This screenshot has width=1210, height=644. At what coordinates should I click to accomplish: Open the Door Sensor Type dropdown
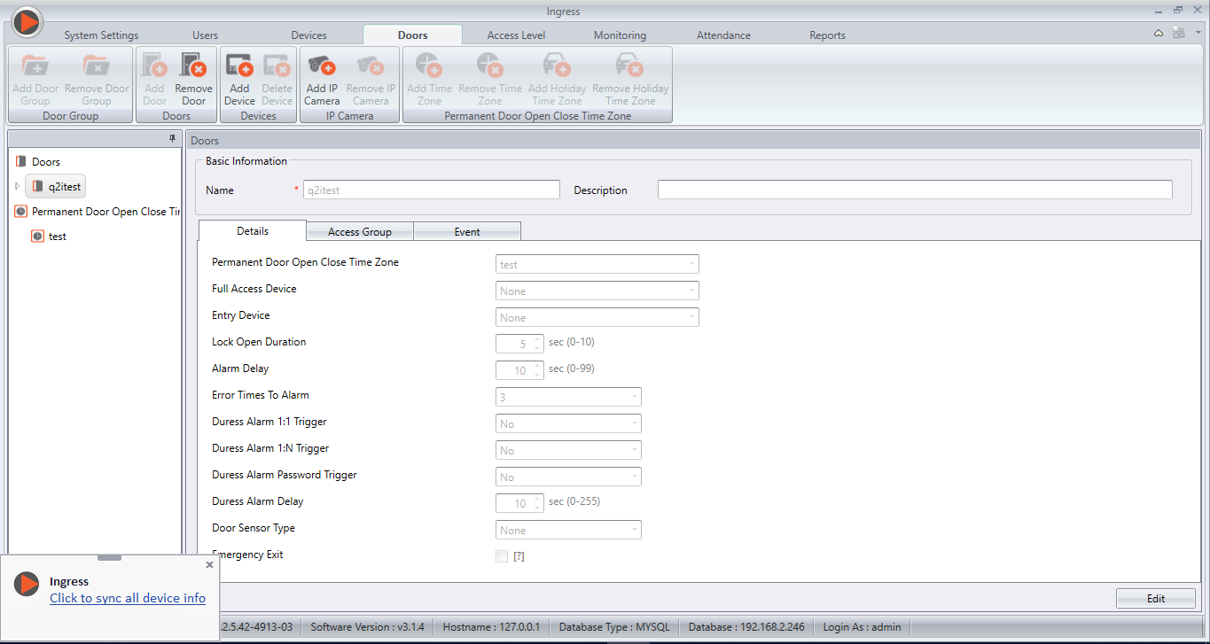(568, 530)
